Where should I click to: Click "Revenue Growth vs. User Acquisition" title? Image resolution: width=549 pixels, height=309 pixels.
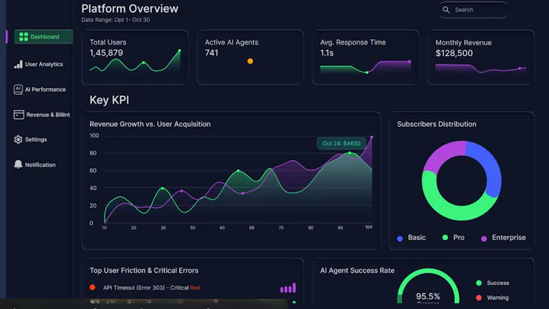150,124
